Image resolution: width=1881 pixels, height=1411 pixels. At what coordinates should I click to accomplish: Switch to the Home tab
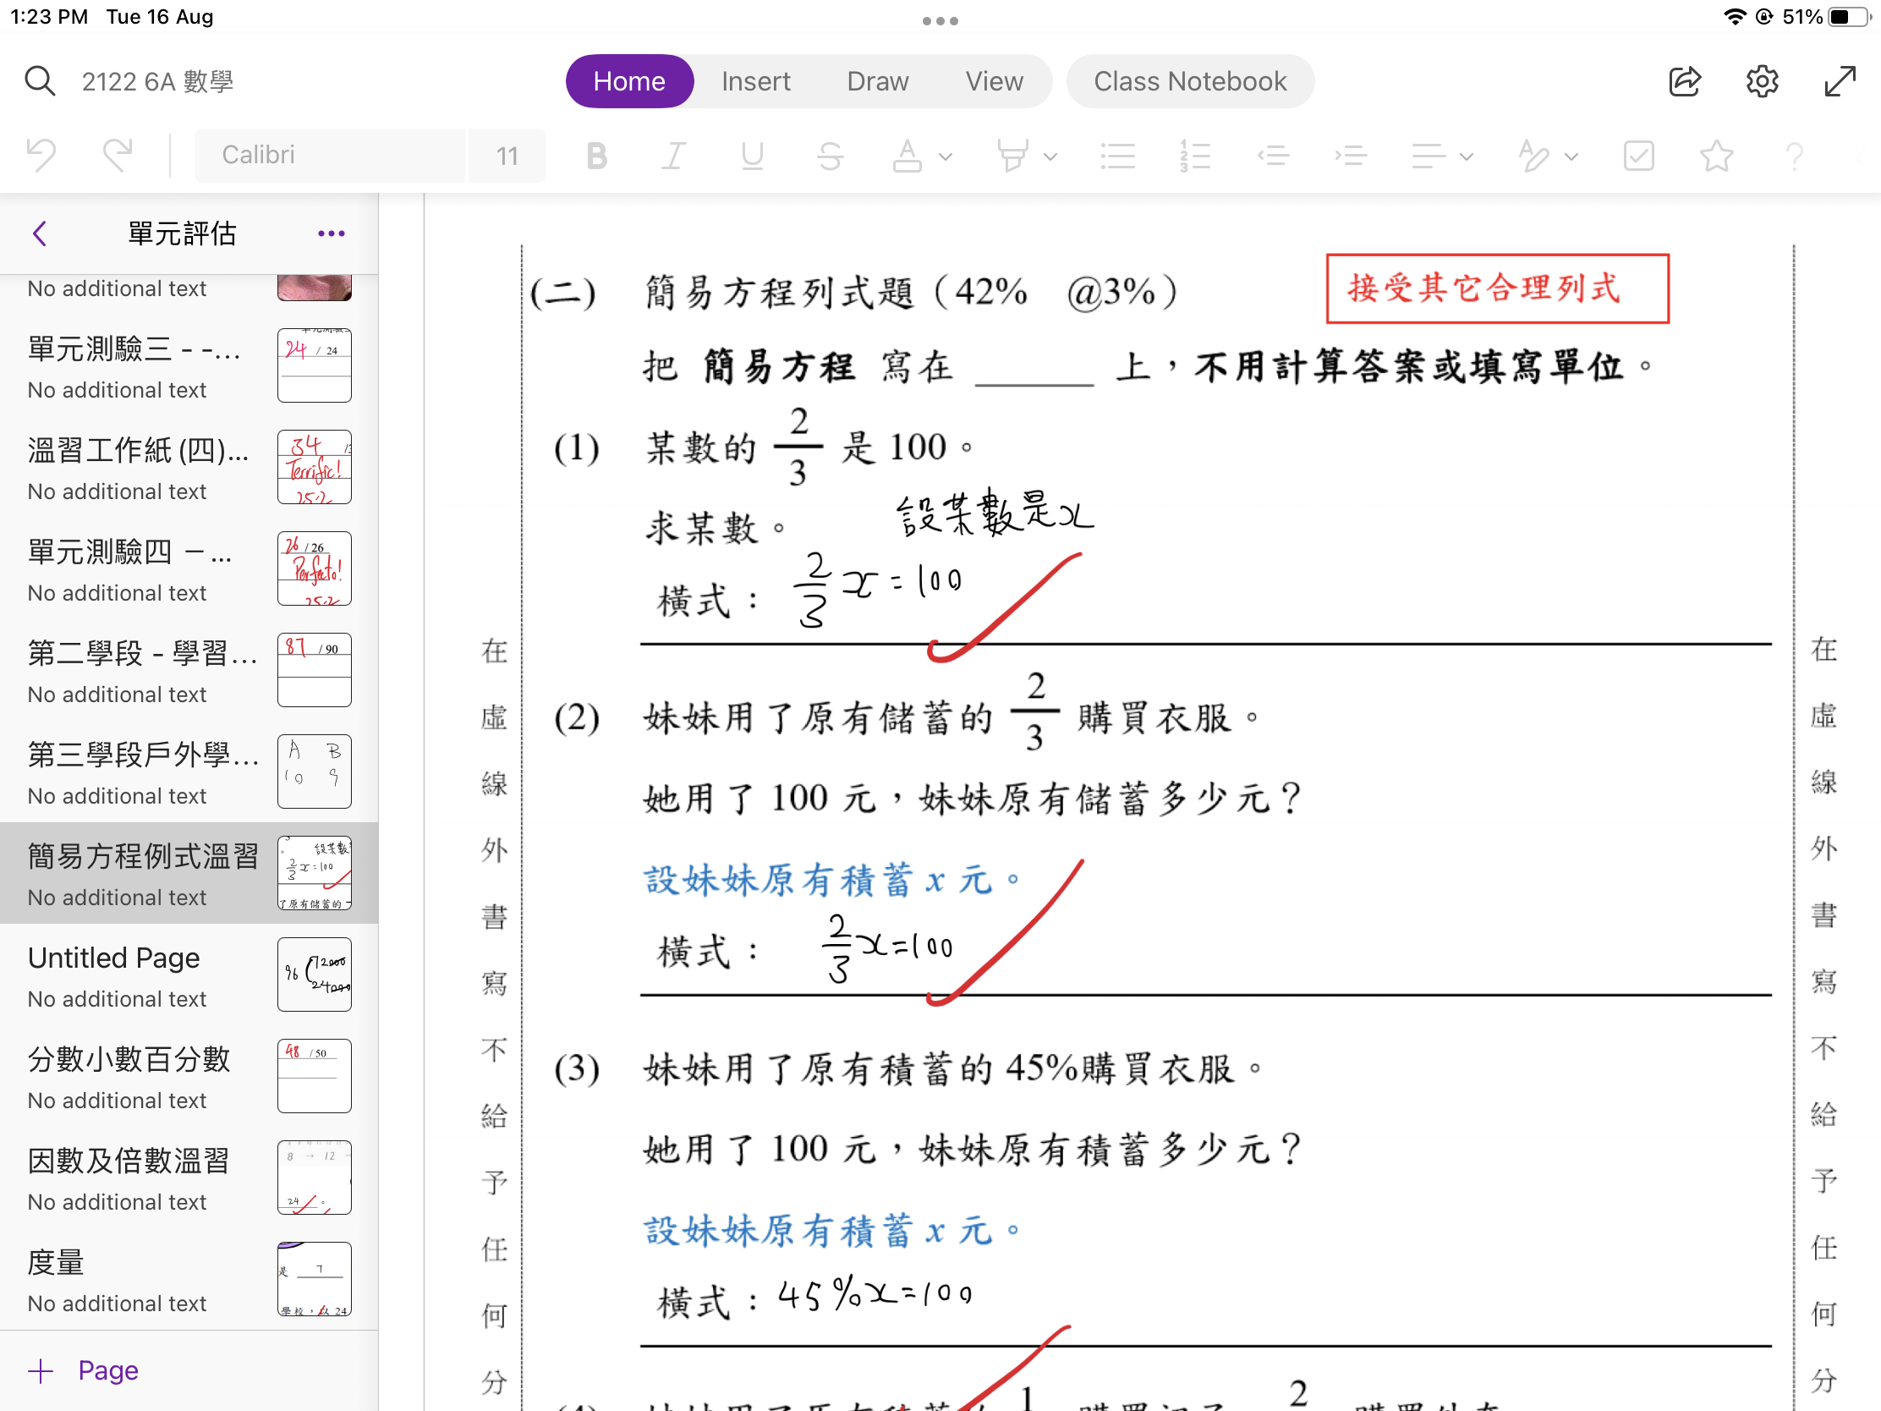pyautogui.click(x=629, y=82)
